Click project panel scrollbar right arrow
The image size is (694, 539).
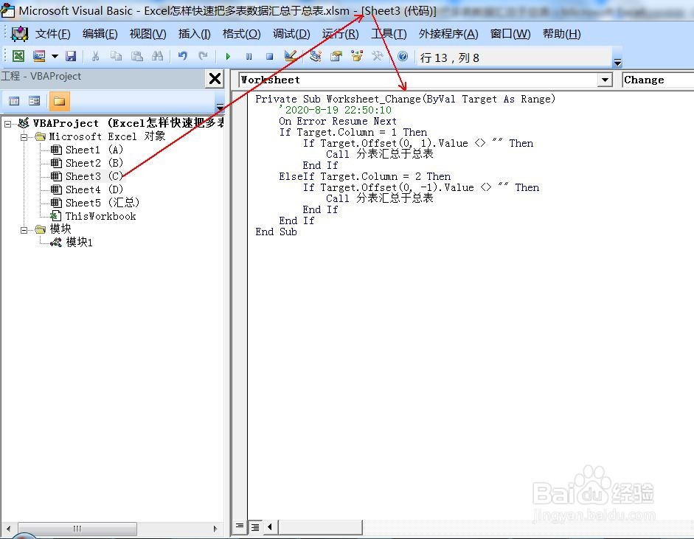pos(215,529)
